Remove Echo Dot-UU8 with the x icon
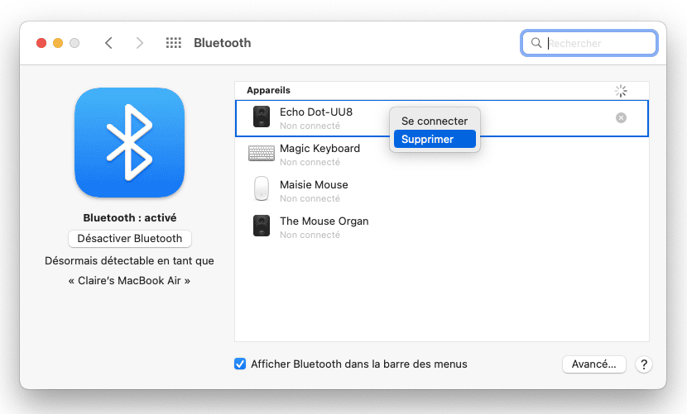This screenshot has height=414, width=687. (x=621, y=117)
